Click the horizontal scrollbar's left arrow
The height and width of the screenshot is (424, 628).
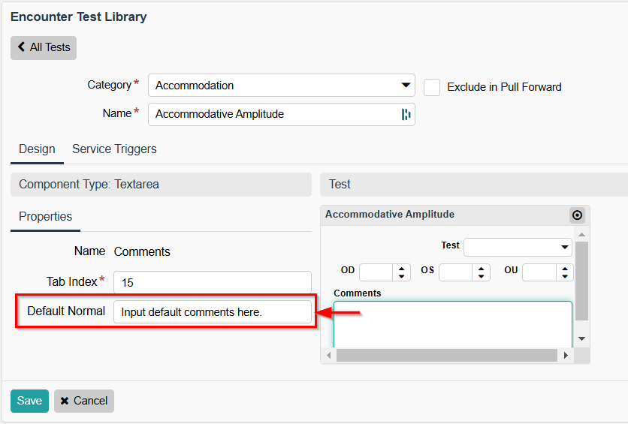click(x=328, y=355)
